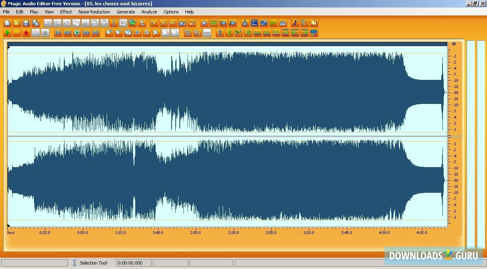Image resolution: width=487 pixels, height=269 pixels.
Task: Skip to the end of the track
Action: [x=96, y=33]
